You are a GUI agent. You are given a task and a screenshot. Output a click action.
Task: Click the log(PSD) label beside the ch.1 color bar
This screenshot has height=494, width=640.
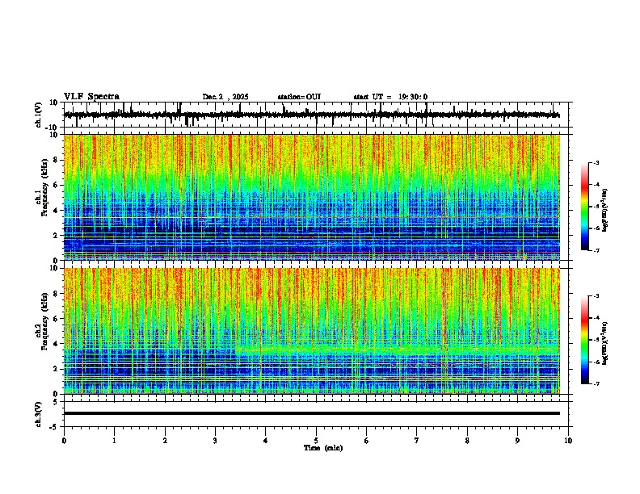[x=605, y=210]
